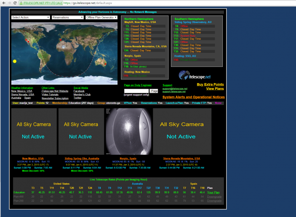Viewport: 296px width, 217px height.
Task: Click the SSL padlock certificate badge
Action: (x=41, y=3)
